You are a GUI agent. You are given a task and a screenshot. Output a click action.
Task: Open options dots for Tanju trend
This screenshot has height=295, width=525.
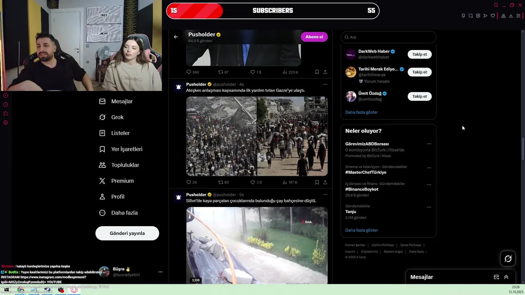tap(429, 207)
